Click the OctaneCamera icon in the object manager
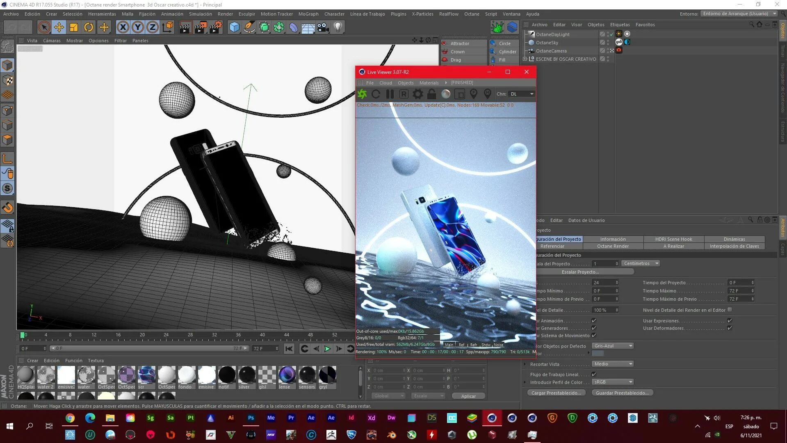The height and width of the screenshot is (443, 787). pyautogui.click(x=530, y=50)
